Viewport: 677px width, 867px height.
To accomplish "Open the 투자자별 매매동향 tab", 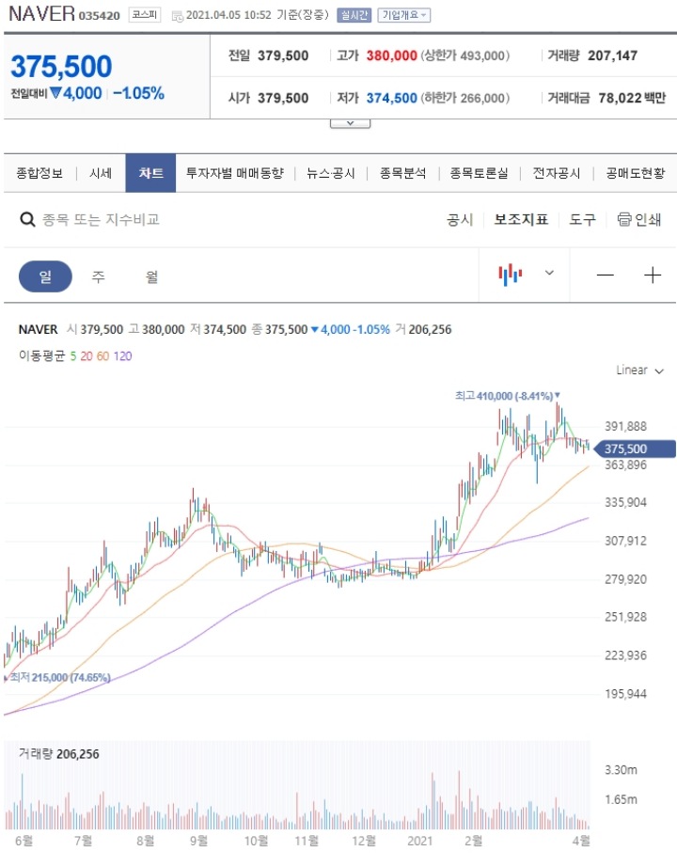I will pyautogui.click(x=234, y=173).
